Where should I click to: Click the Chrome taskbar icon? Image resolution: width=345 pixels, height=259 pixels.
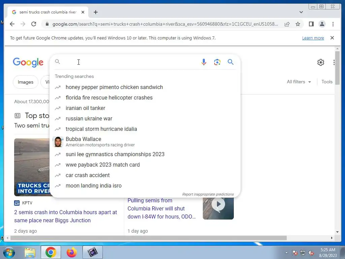(51, 252)
